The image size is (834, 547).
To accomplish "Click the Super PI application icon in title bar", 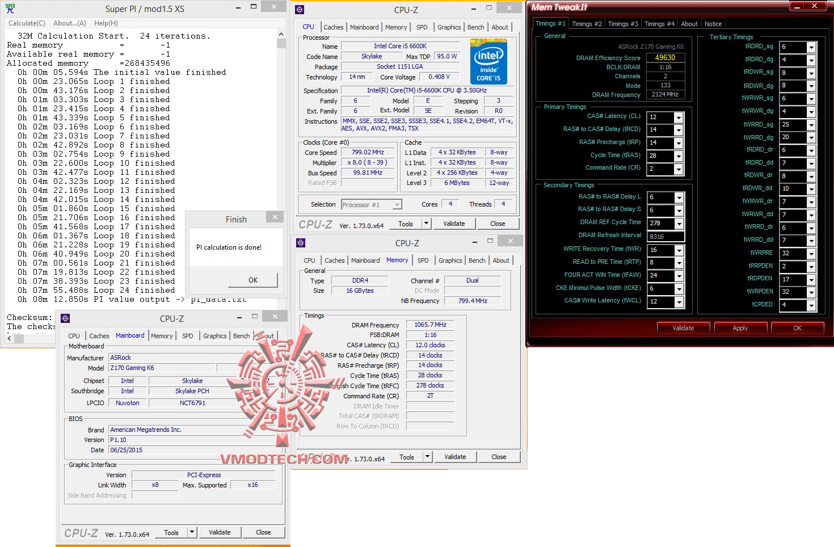I will pos(10,9).
